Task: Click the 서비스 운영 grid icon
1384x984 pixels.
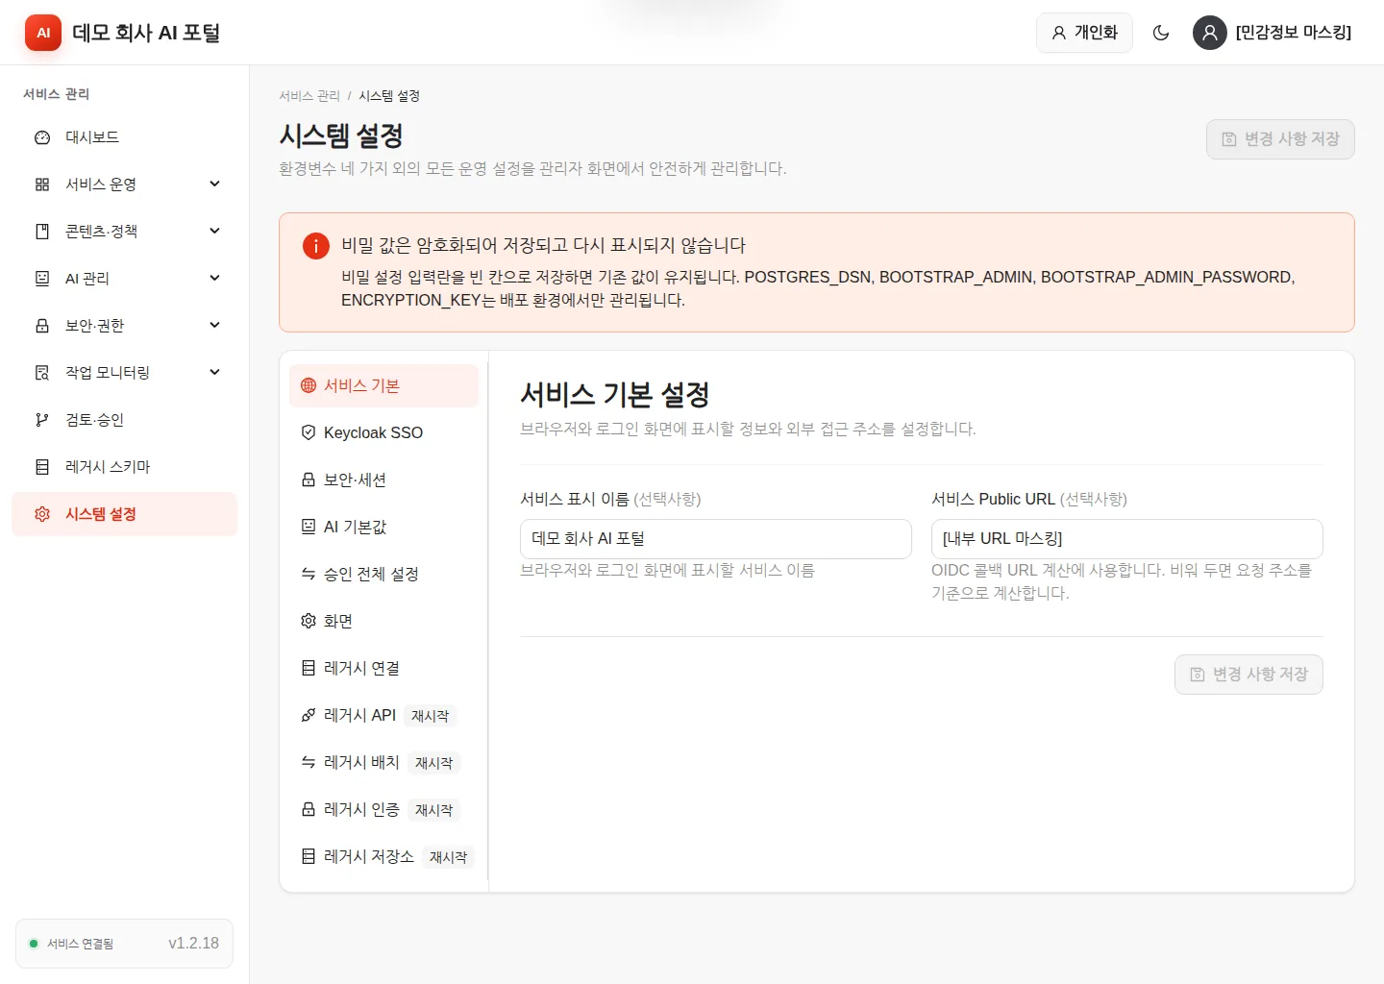Action: pos(42,184)
